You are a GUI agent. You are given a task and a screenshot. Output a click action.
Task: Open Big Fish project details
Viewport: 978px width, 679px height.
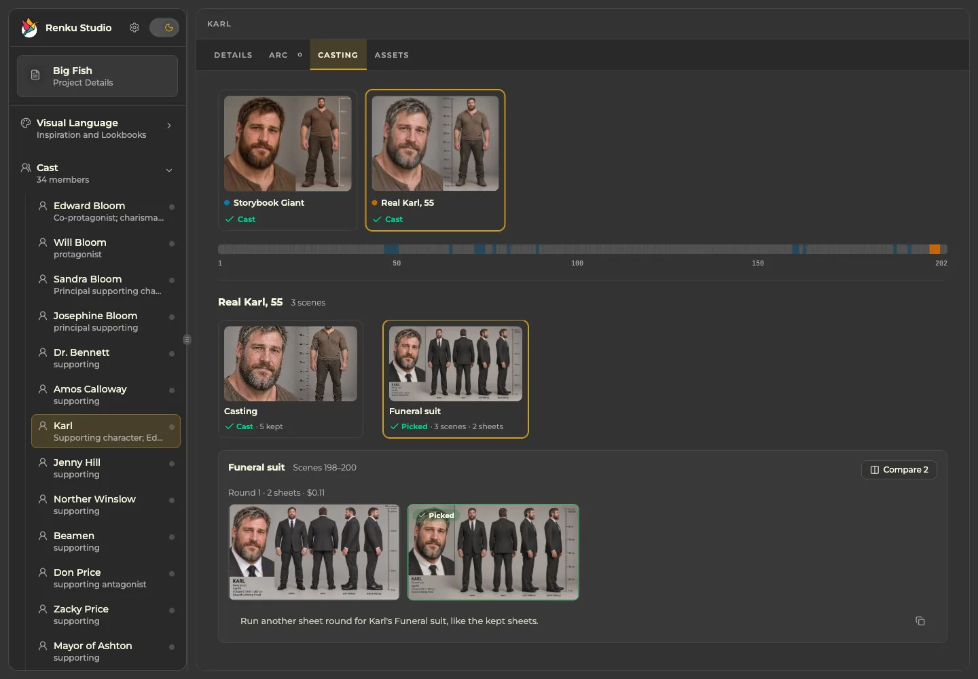click(x=97, y=76)
